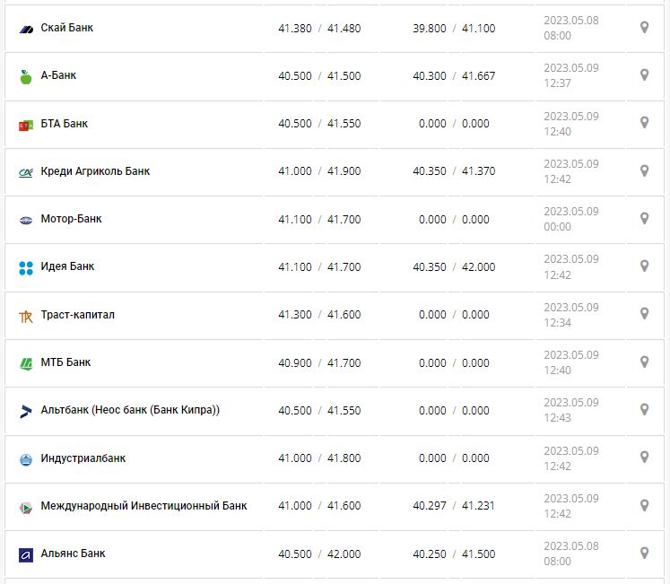Click the location pin in А-Банк row
The image size is (670, 584).
[644, 75]
